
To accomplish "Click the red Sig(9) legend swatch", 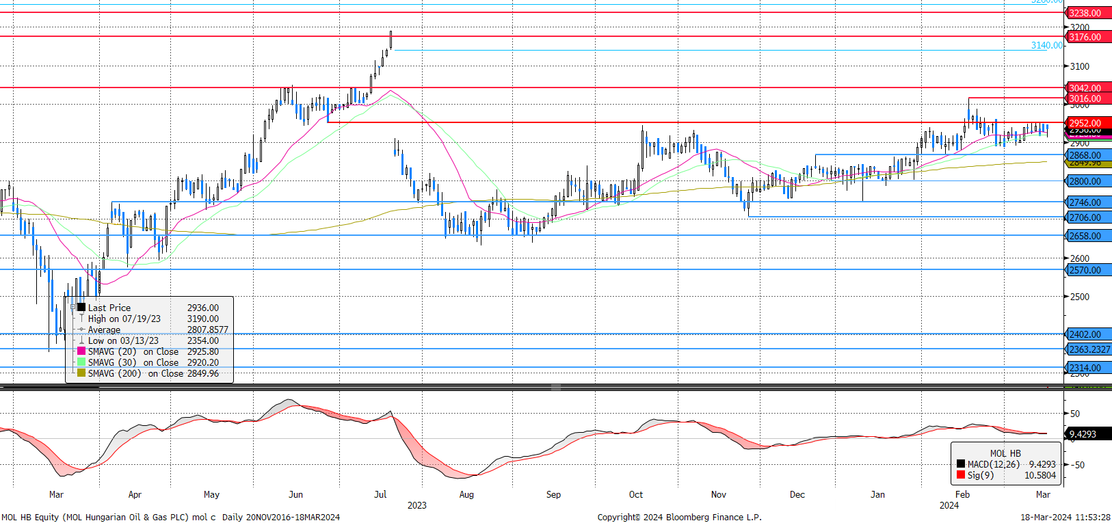I will click(x=961, y=475).
